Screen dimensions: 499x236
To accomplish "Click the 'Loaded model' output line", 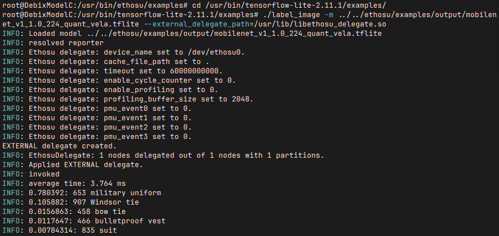I will (192, 34).
